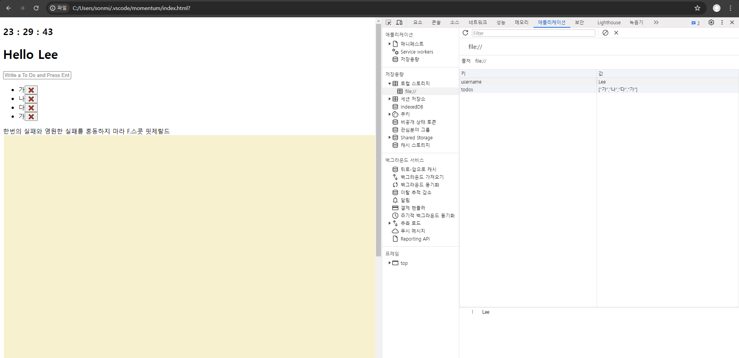Image resolution: width=739 pixels, height=358 pixels.
Task: Select the inspect element tool
Action: [389, 22]
